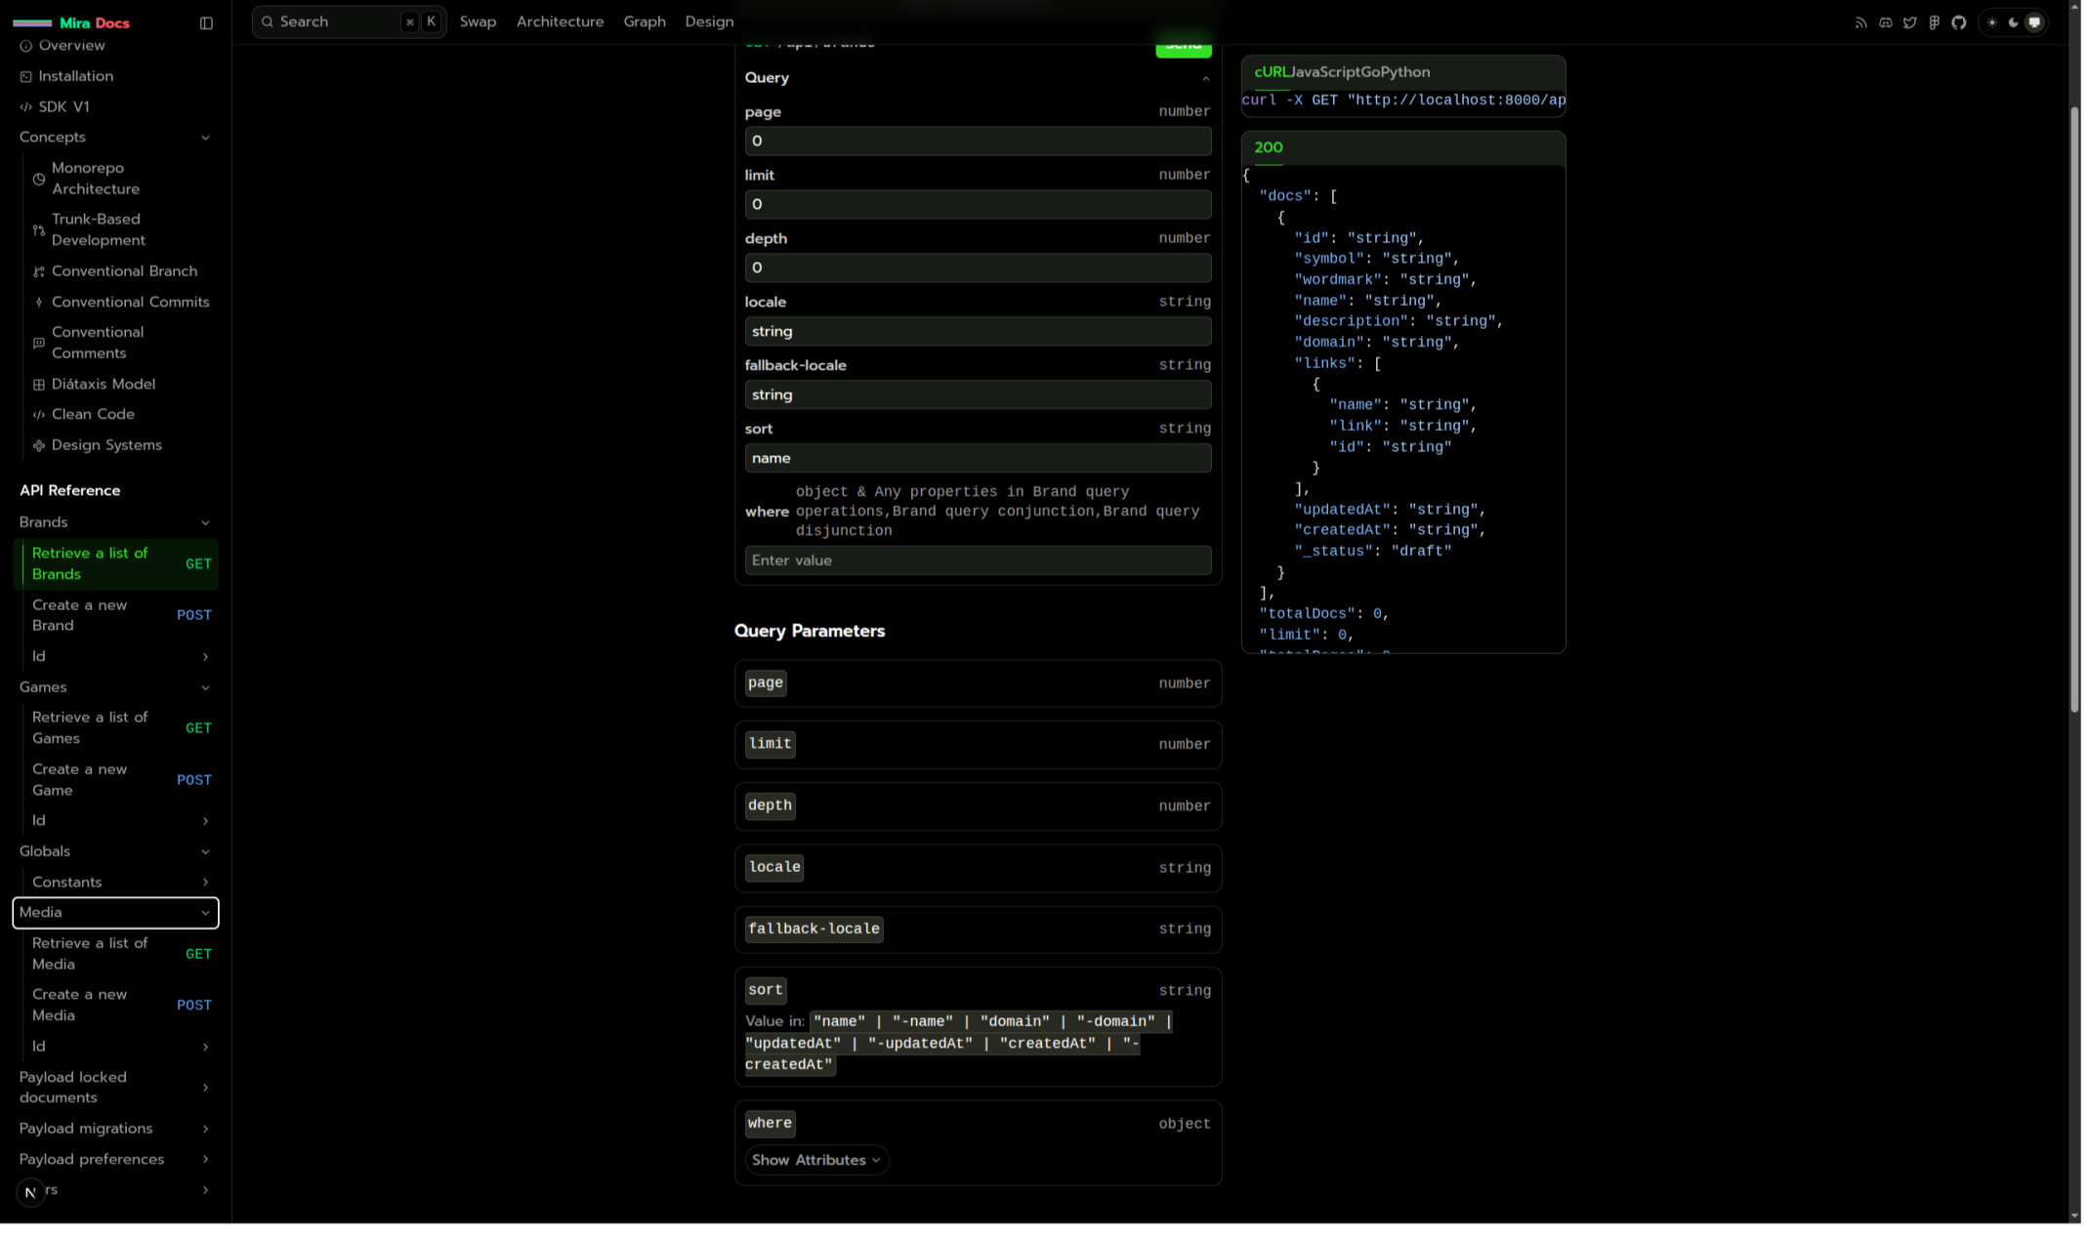Click the N avatar badge bottom-left
The image size is (2089, 1240).
(x=30, y=1191)
